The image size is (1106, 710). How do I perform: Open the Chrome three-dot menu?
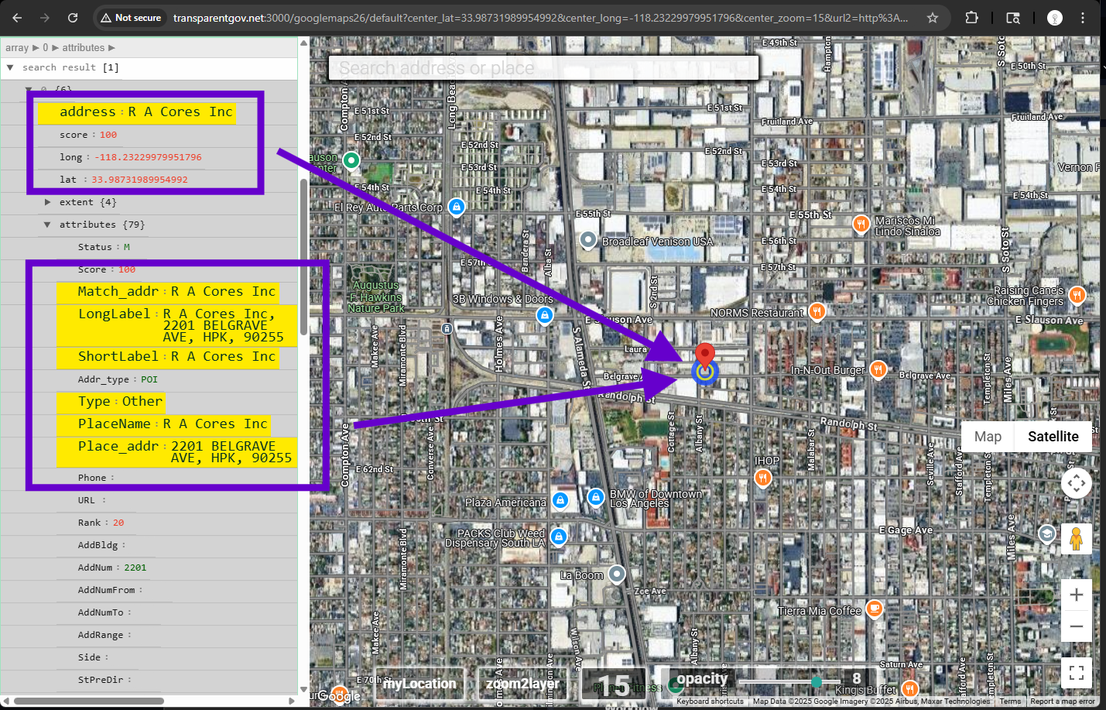[x=1083, y=18]
